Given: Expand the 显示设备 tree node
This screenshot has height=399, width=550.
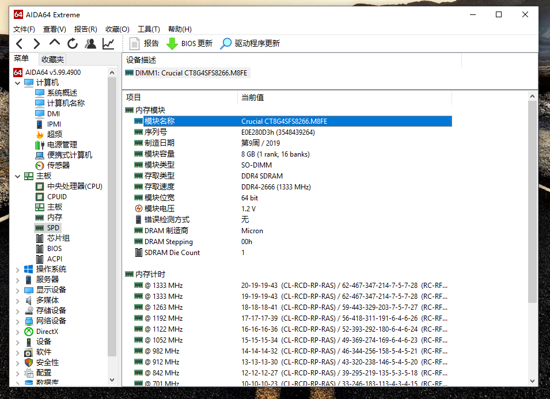Looking at the screenshot, I should 17,290.
